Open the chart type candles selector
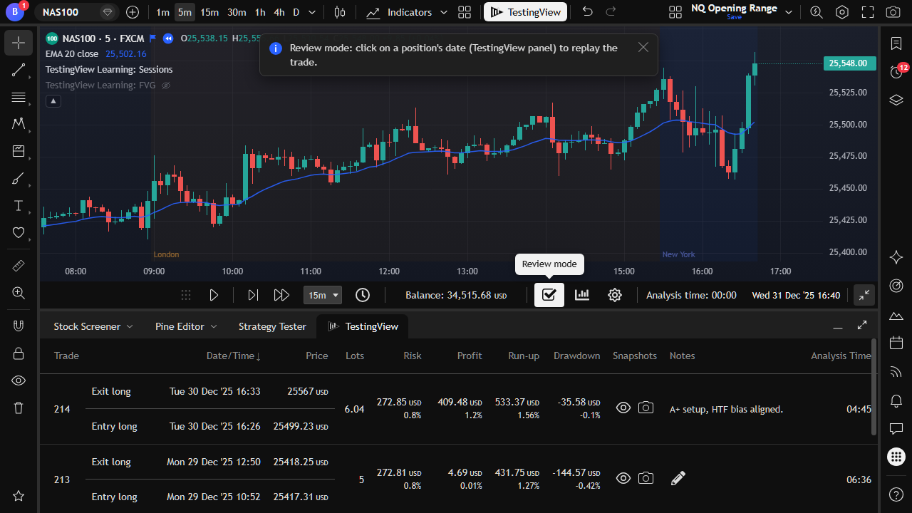This screenshot has height=513, width=912. click(340, 12)
